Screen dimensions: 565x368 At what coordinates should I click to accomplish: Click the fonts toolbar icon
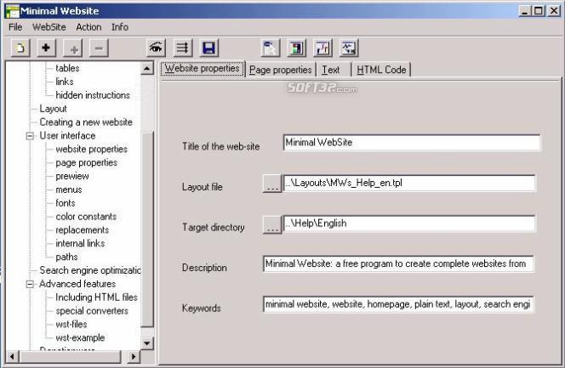(x=322, y=48)
